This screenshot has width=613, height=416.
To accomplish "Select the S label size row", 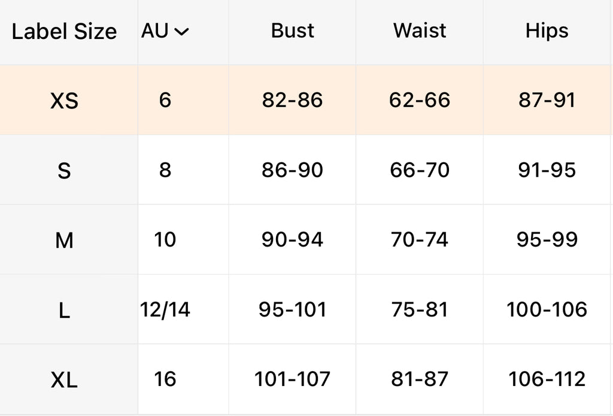I will pyautogui.click(x=64, y=171).
